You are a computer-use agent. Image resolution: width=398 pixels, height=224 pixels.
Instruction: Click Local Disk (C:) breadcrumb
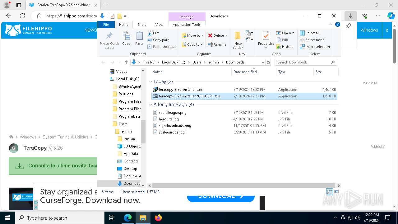point(174,62)
